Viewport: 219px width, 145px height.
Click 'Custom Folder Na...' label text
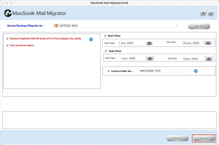pyautogui.click(x=122, y=71)
